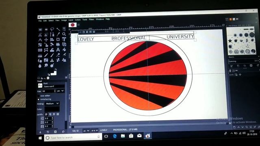Select the Gradient tool
260x146 pixels.
[40, 56]
